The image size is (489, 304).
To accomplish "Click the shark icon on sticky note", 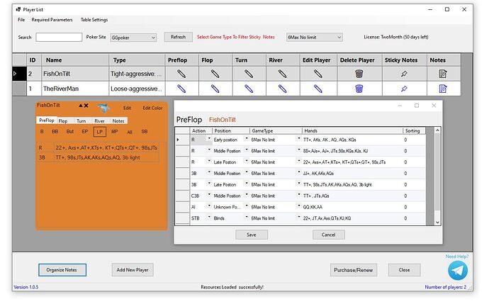I will pyautogui.click(x=104, y=108).
